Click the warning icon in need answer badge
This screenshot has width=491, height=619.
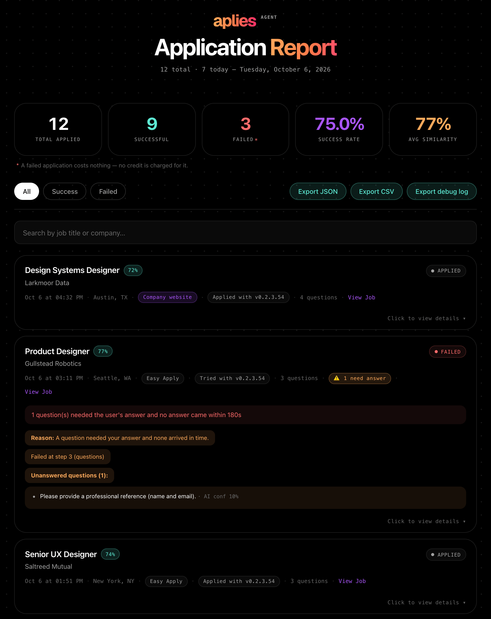tap(337, 378)
